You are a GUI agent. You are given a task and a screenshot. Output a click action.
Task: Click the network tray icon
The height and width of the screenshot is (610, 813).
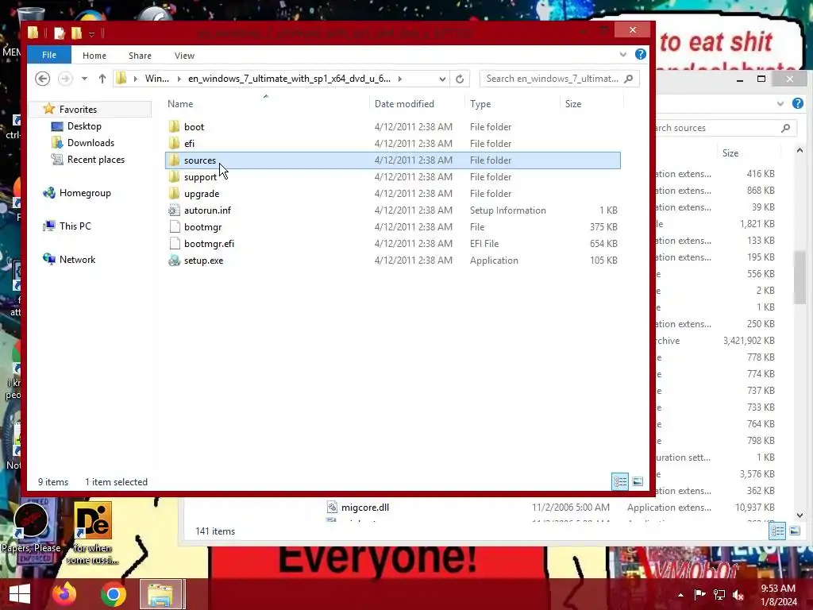click(x=719, y=595)
